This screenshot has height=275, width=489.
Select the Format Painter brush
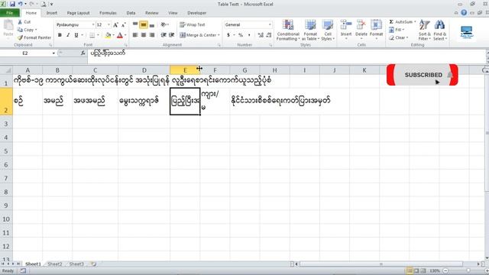coord(21,37)
